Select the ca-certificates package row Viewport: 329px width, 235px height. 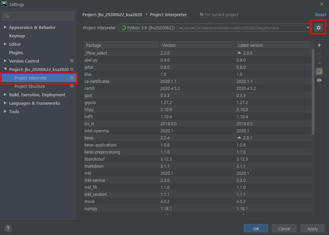tap(197, 81)
